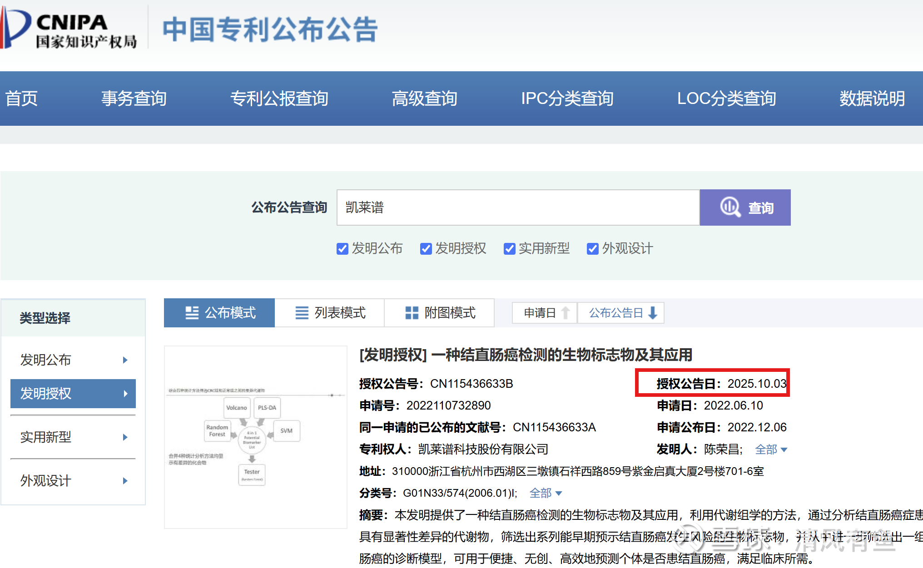The height and width of the screenshot is (568, 923).
Task: Sort descending with the 公布公告日 down arrow
Action: pos(653,313)
